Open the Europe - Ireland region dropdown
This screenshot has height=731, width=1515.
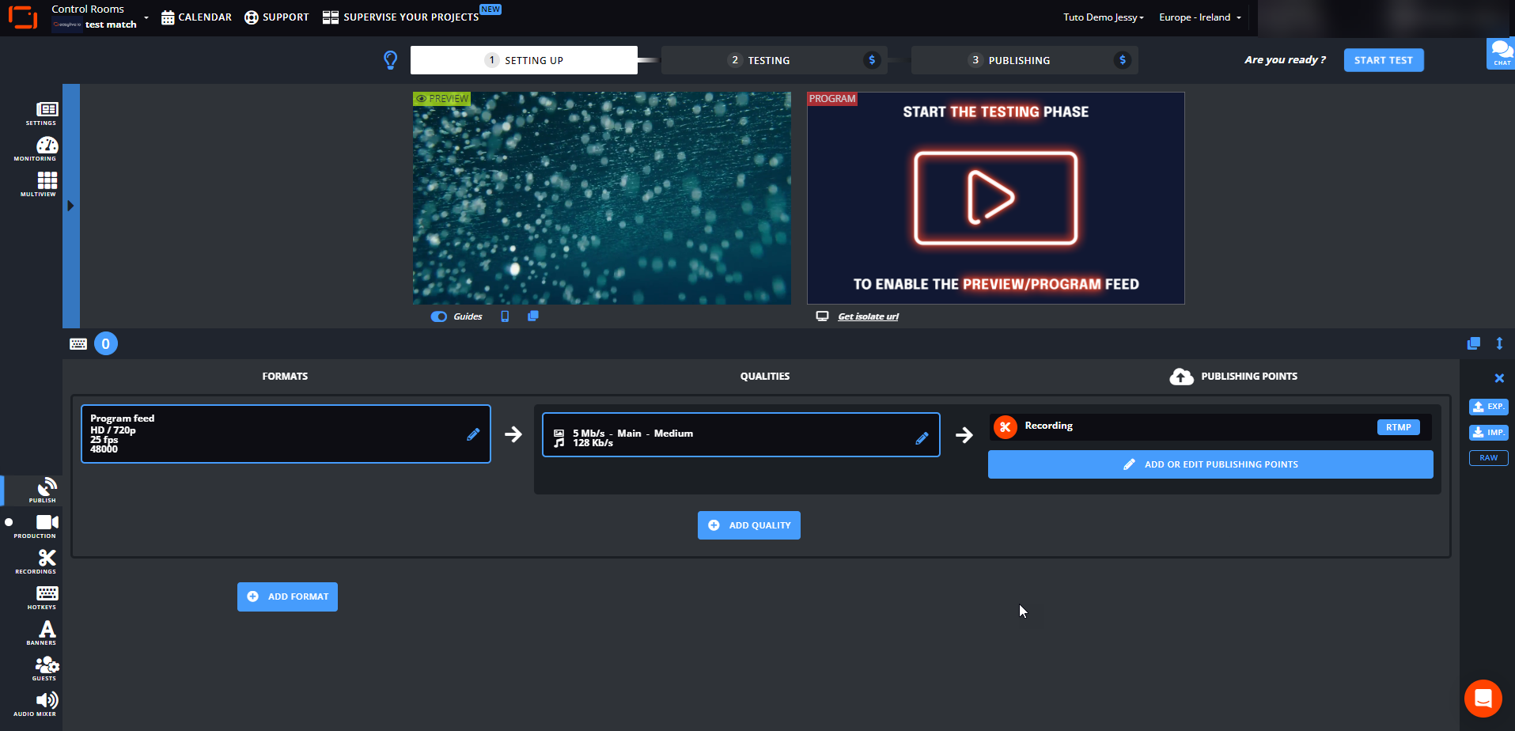point(1199,17)
